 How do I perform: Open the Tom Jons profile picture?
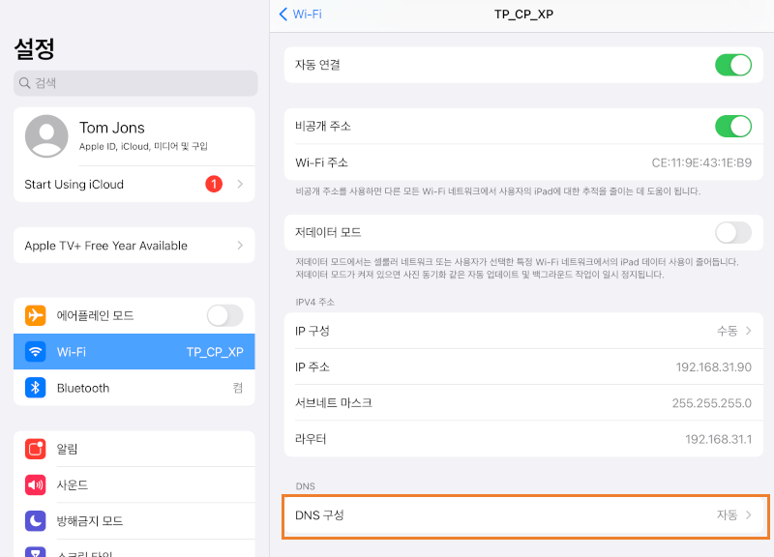coord(45,135)
